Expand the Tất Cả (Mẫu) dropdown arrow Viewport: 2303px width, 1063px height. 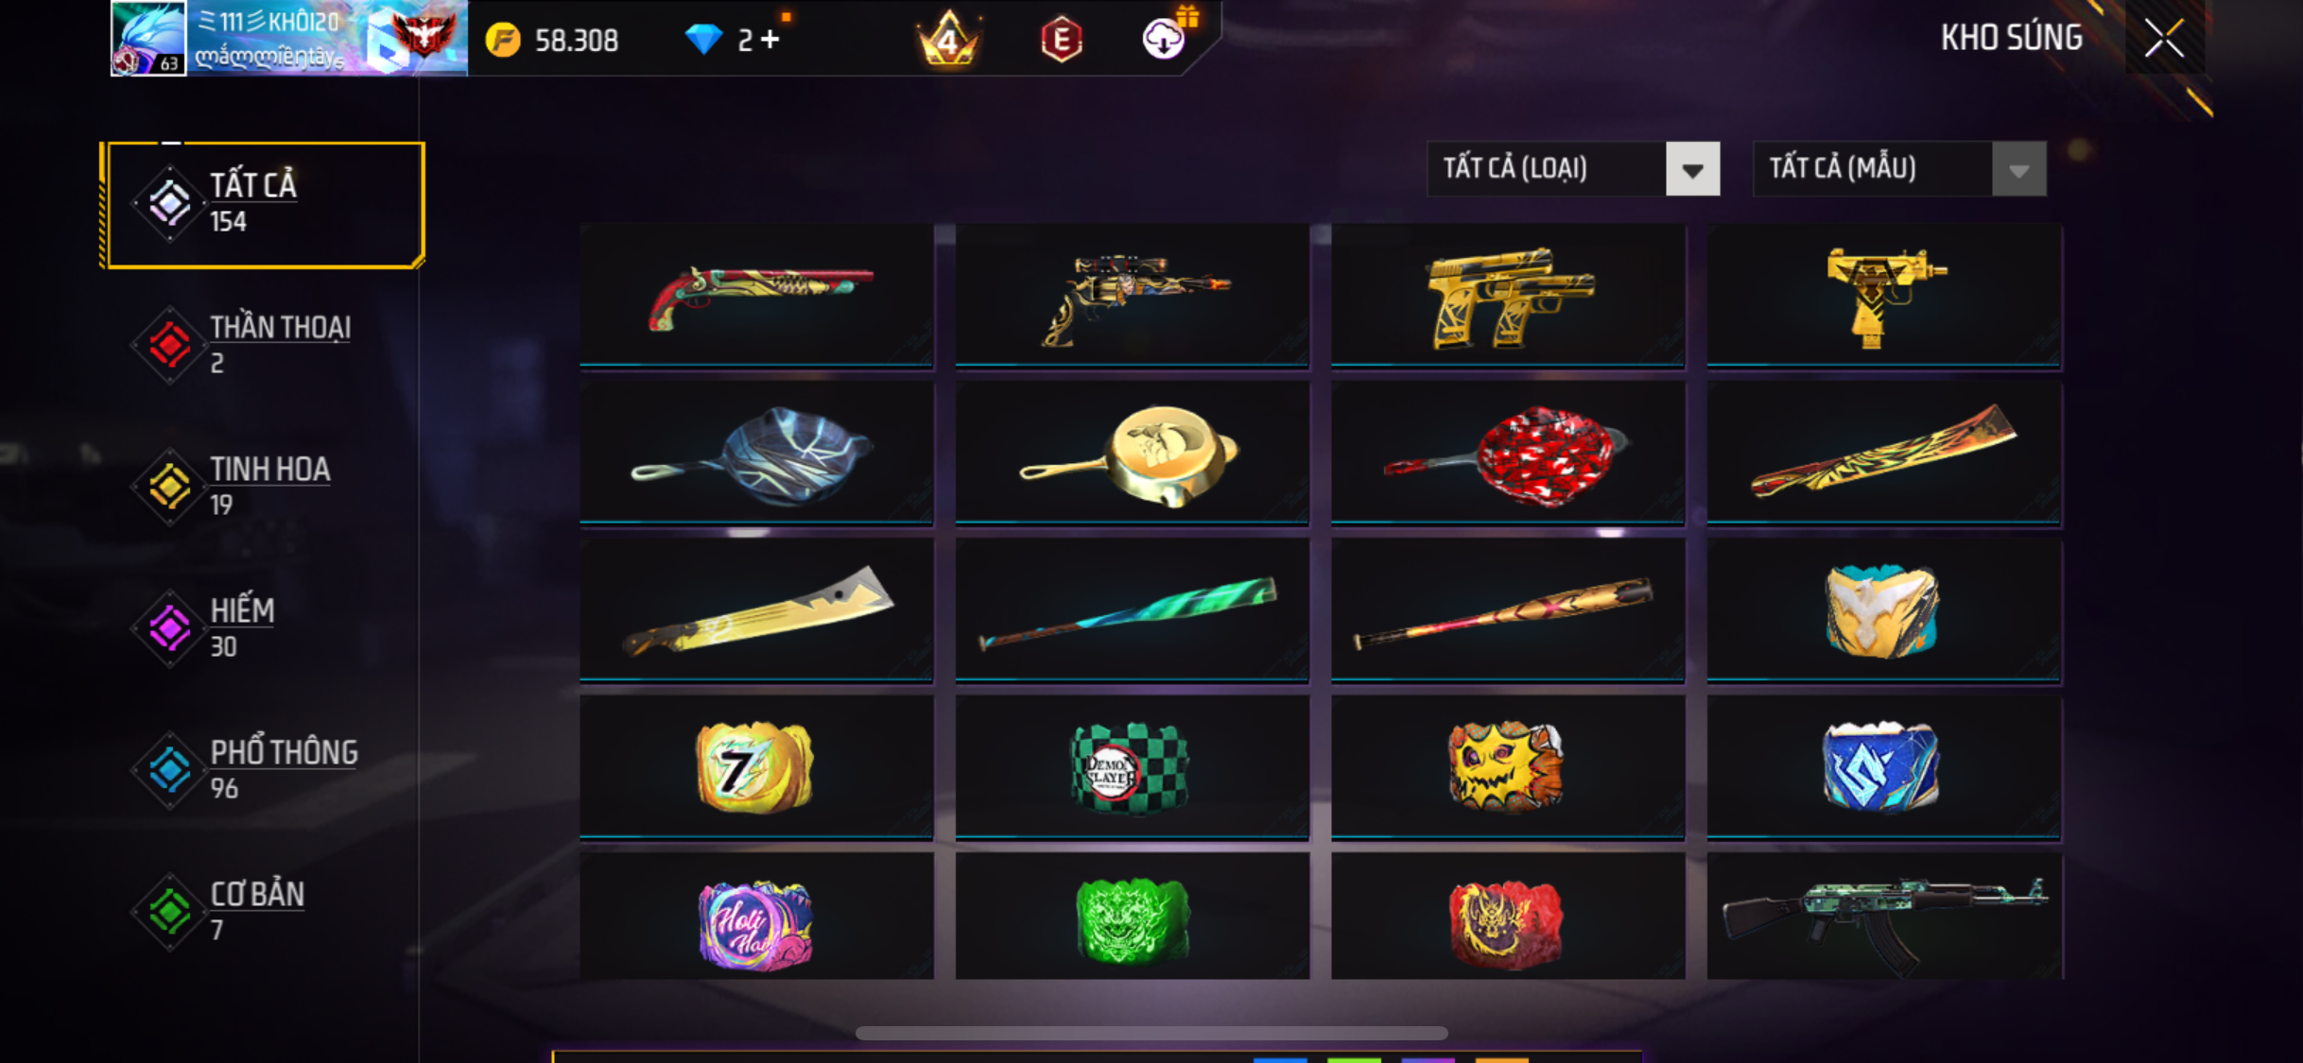click(2018, 170)
